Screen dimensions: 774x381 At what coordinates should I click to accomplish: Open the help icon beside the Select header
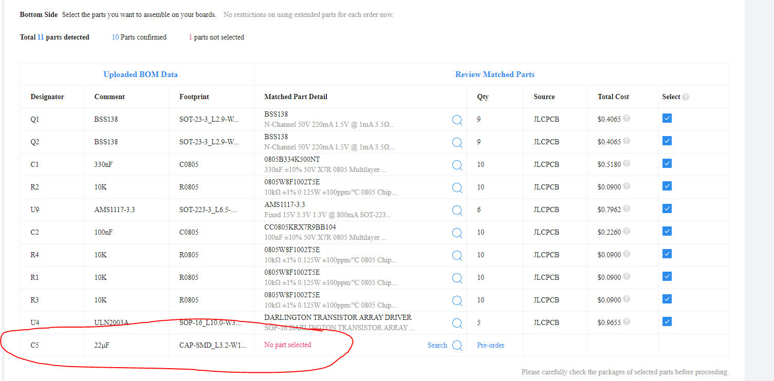(686, 97)
